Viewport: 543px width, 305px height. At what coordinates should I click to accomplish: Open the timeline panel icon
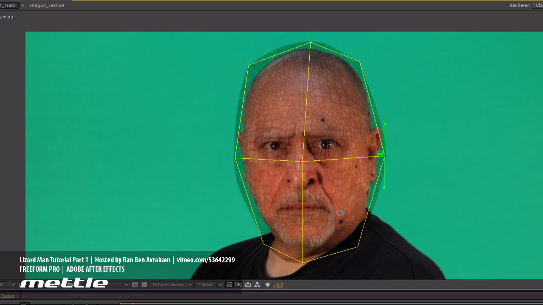click(248, 285)
